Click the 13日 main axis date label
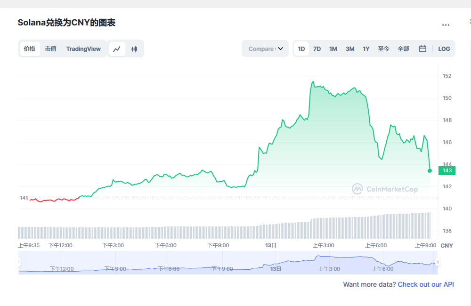The image size is (471, 306). (271, 245)
